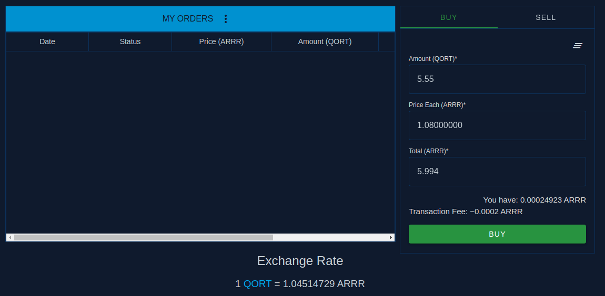This screenshot has width=605, height=296.
Task: Open the My Orders three-dot menu
Action: (226, 19)
